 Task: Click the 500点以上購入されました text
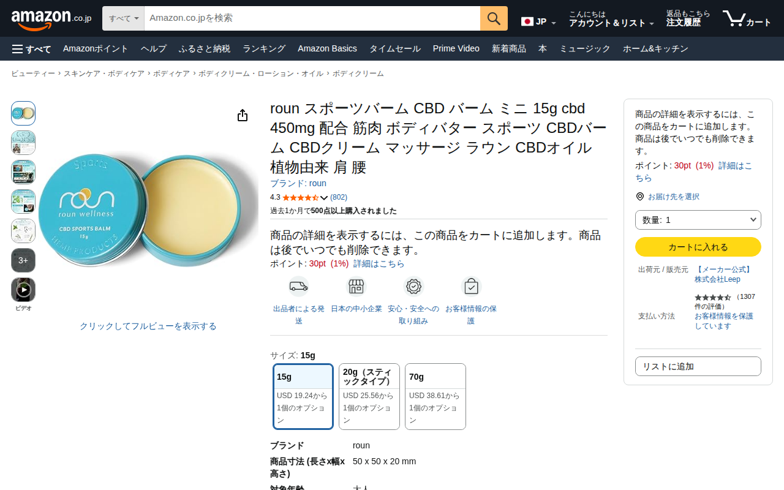click(354, 211)
